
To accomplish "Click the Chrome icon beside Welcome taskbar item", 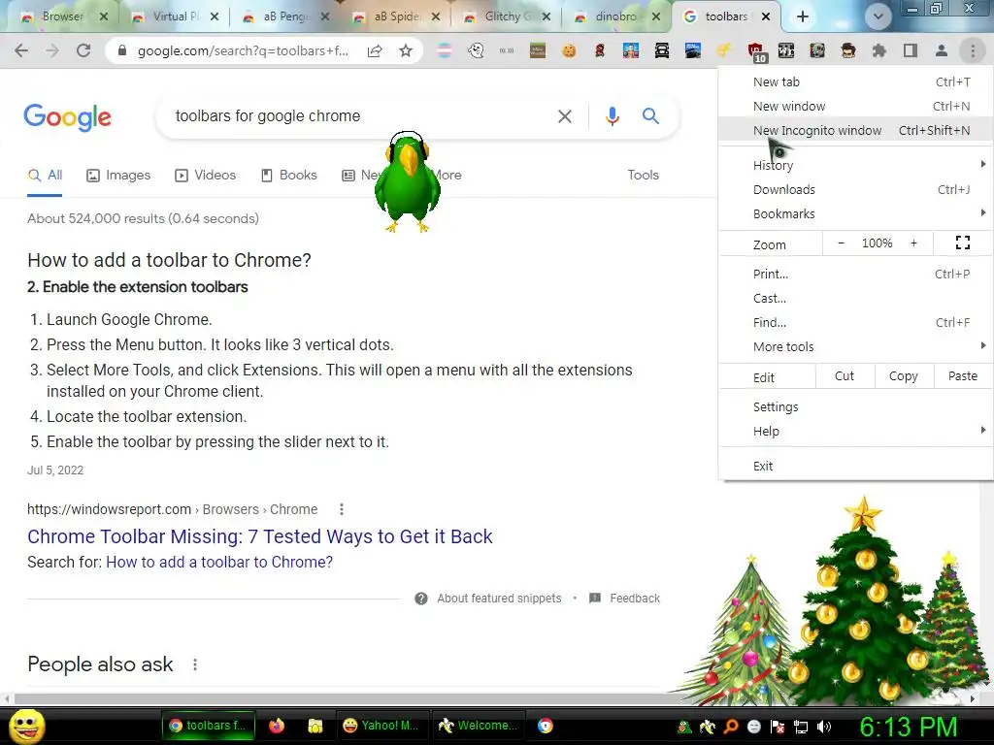I will click(x=546, y=726).
